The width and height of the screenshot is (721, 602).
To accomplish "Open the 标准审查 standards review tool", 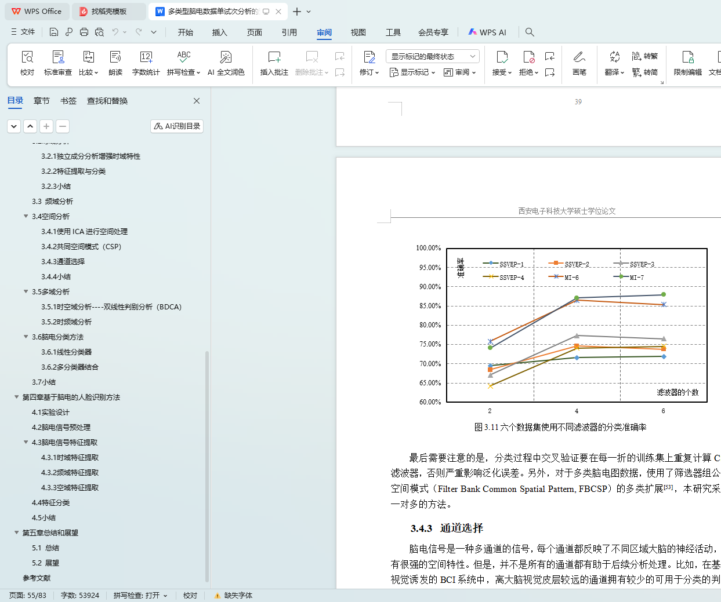I will [x=58, y=63].
